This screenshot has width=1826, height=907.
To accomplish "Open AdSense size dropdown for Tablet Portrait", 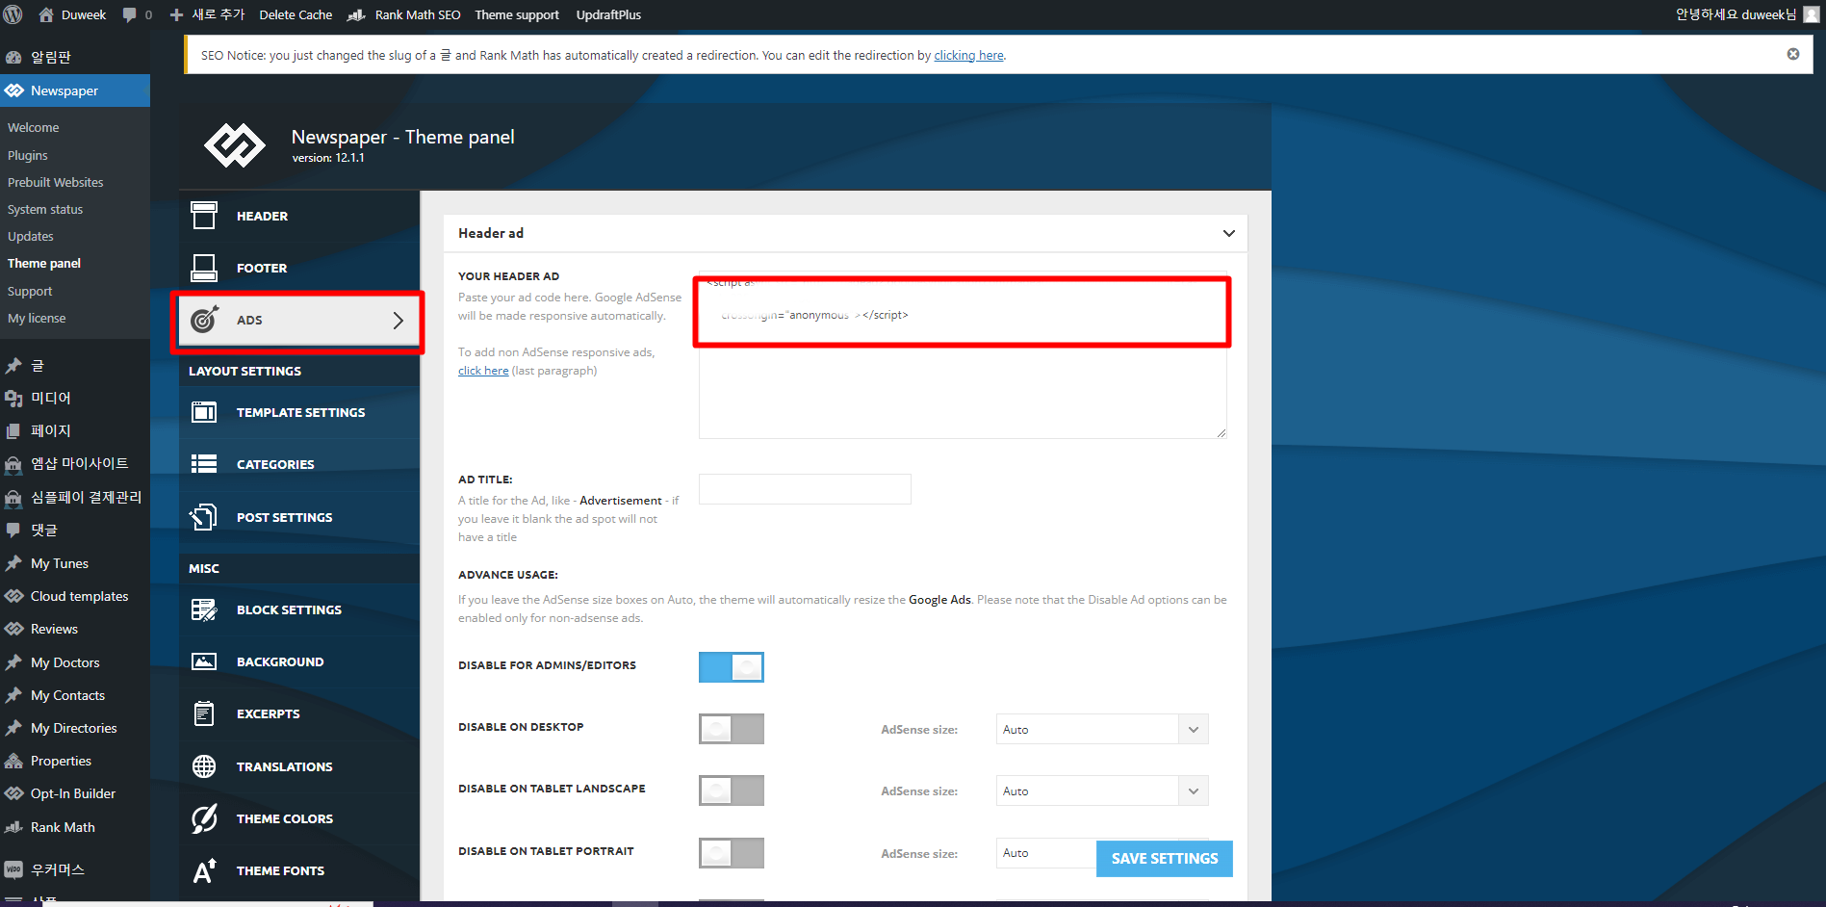I will 1046,853.
